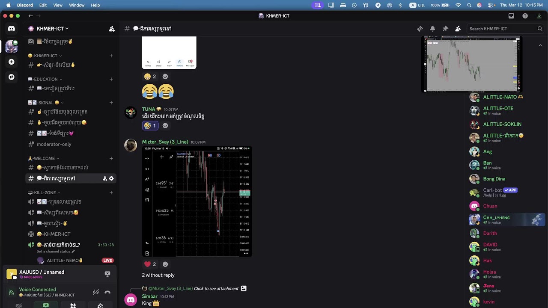Open Discord help
548x308 pixels.
[525, 16]
